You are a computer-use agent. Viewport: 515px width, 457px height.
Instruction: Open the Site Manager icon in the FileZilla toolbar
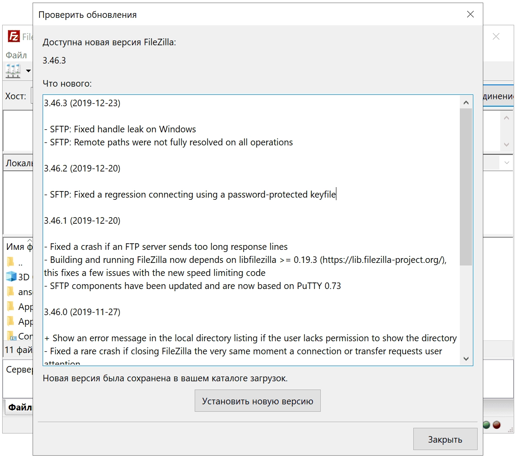pos(13,71)
